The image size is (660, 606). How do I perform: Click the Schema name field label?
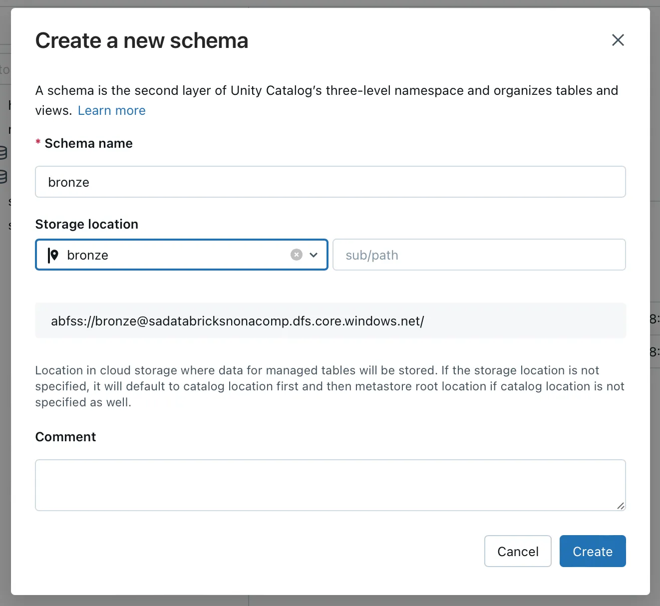88,144
